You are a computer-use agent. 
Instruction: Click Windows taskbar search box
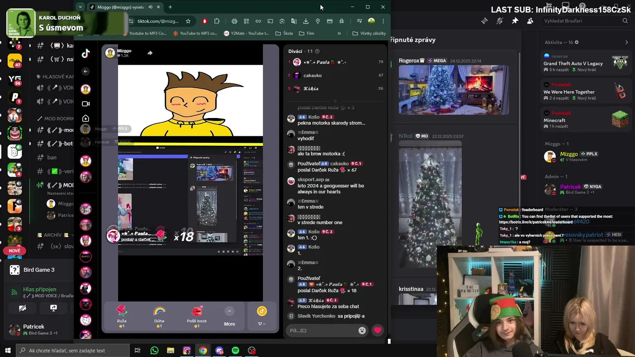(72, 351)
